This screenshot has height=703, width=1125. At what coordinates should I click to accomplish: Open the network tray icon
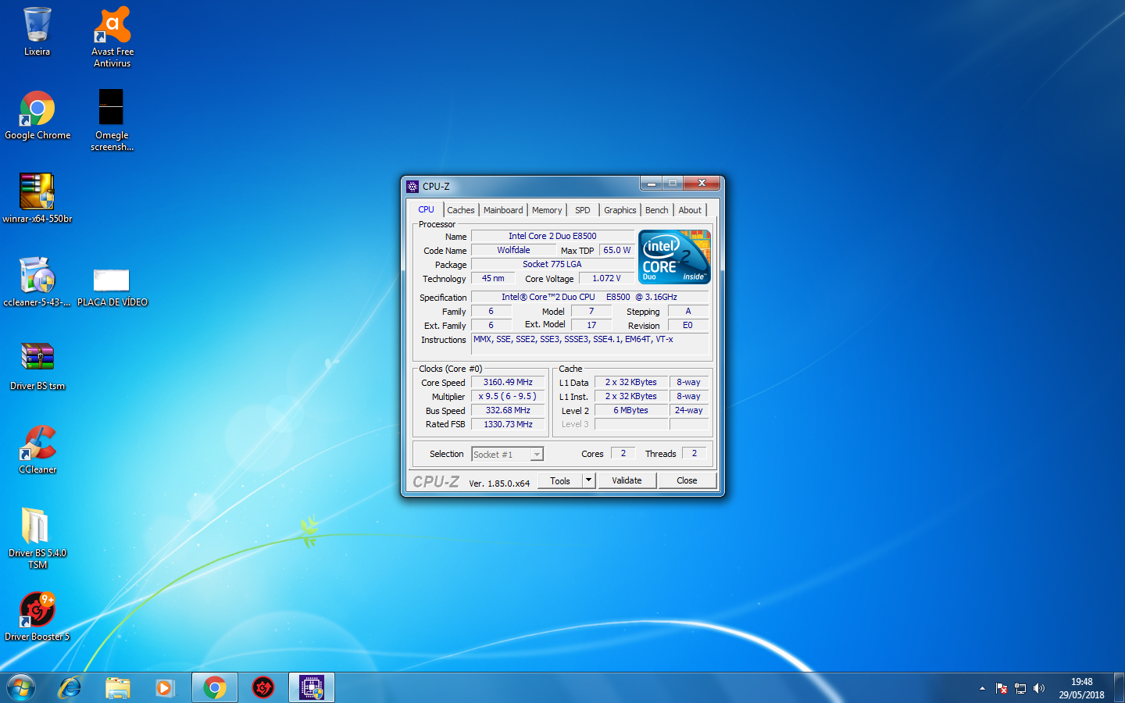point(1020,688)
